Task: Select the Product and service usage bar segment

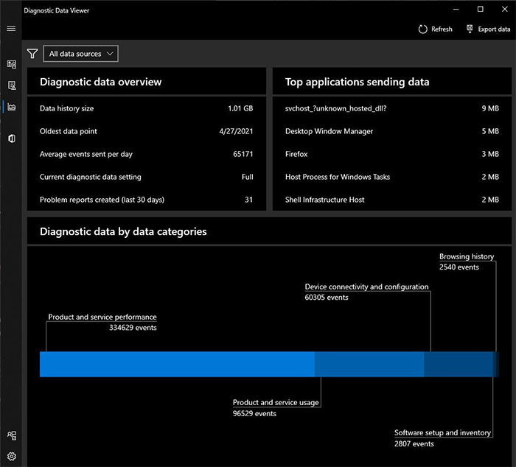Action: [369, 364]
